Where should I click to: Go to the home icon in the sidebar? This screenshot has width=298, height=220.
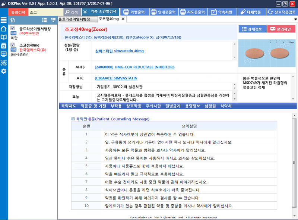click(x=4, y=29)
